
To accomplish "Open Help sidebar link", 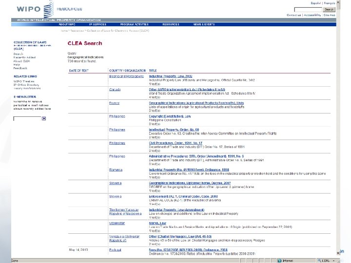I will [x=17, y=65].
